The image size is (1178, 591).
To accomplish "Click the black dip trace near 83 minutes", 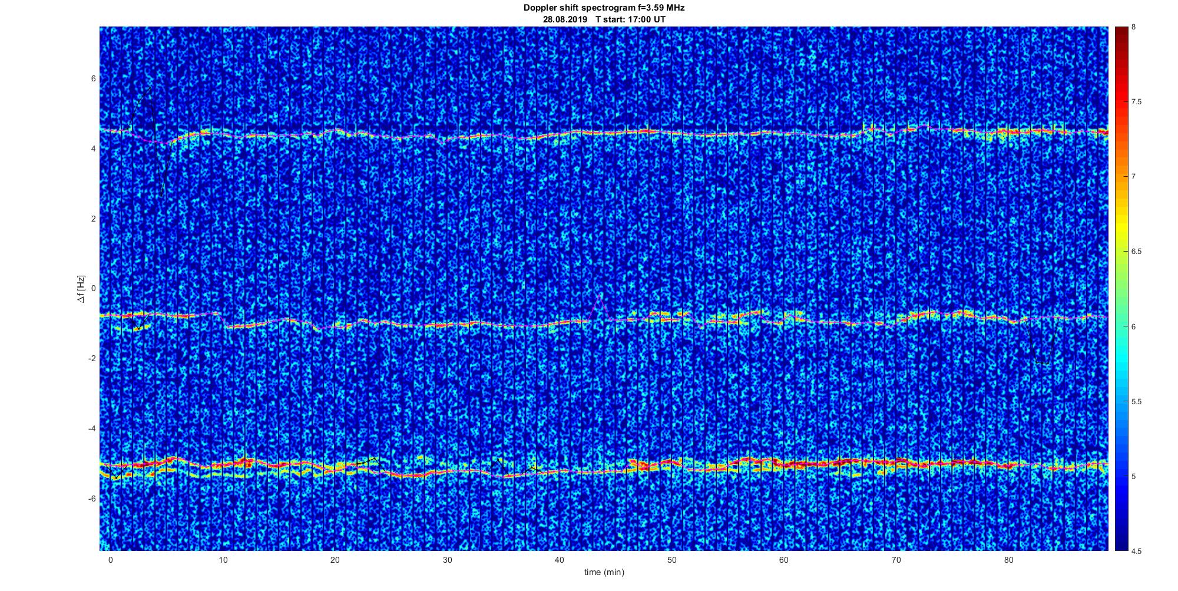I will [1043, 342].
